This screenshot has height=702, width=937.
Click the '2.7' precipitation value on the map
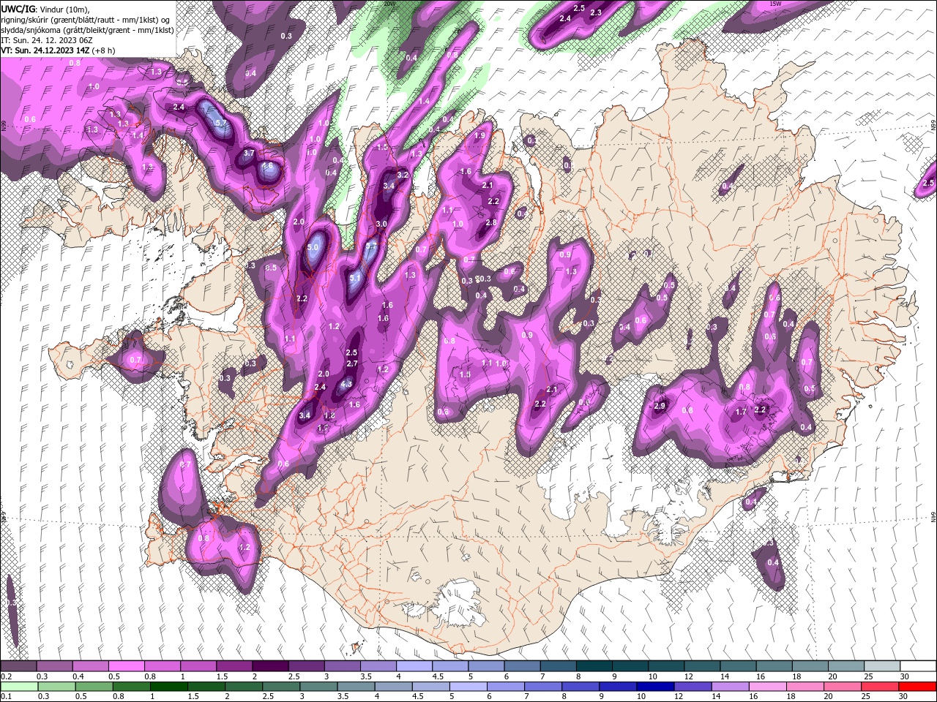[351, 363]
